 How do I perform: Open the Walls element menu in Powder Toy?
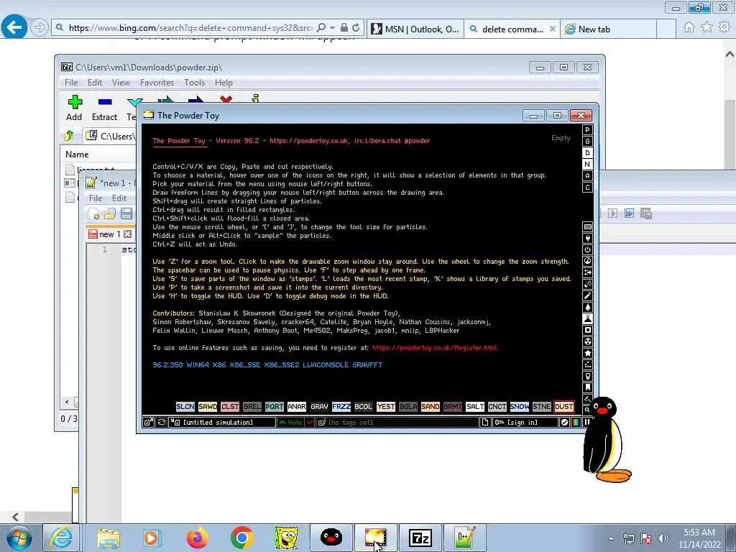coord(587,226)
